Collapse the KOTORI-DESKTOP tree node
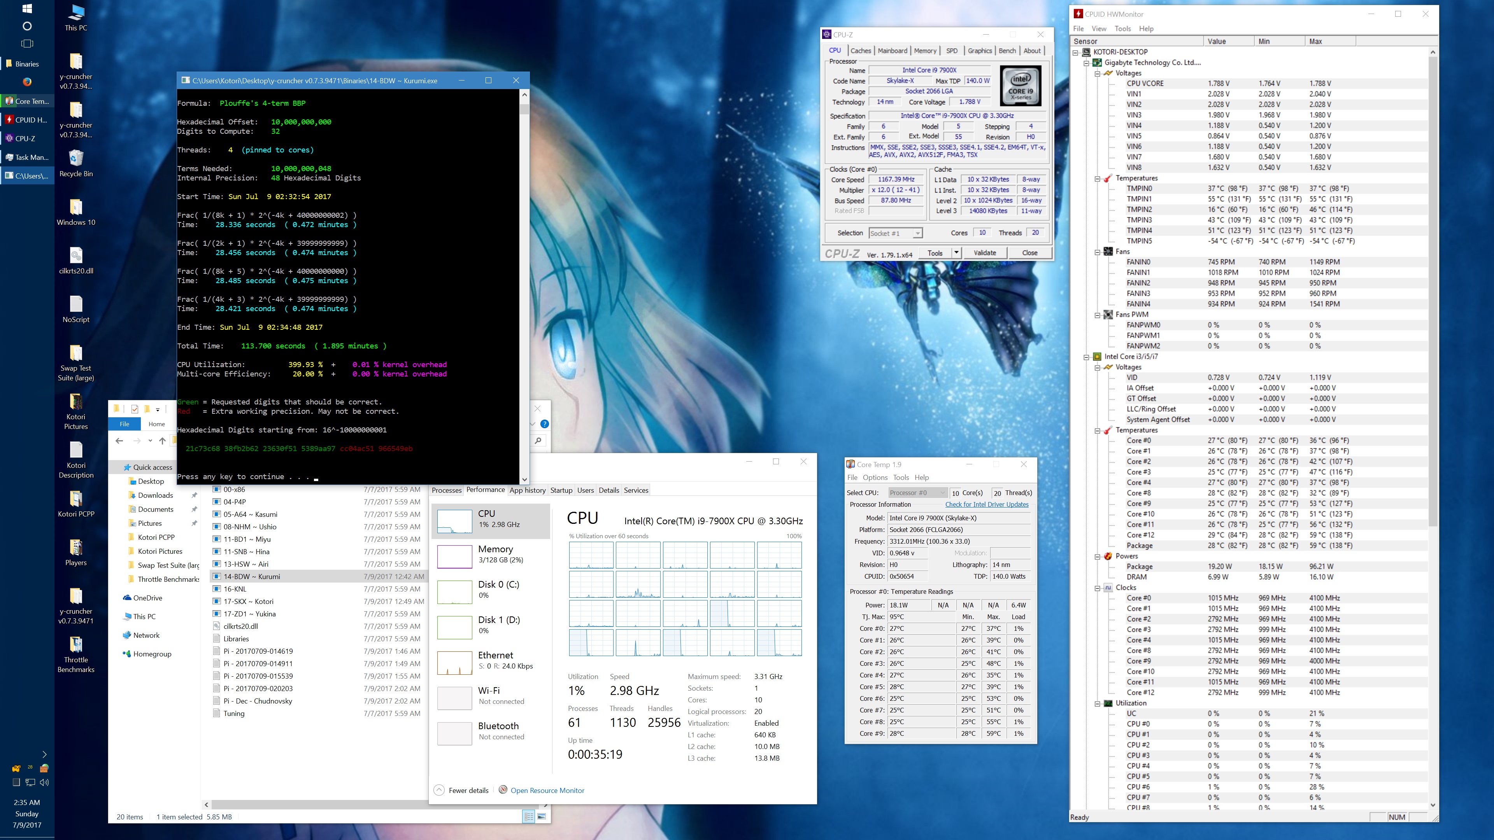 coord(1075,52)
